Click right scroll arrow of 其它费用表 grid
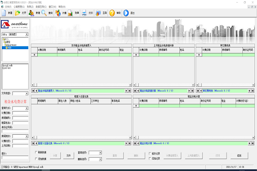 coord(253,85)
